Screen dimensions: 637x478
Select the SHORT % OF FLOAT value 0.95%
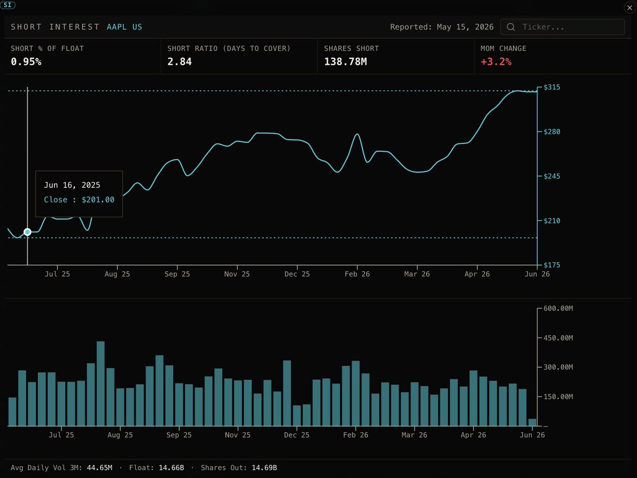click(x=26, y=62)
